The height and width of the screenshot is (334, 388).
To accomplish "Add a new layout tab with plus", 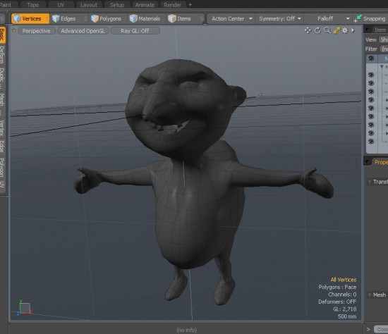I will point(190,5).
